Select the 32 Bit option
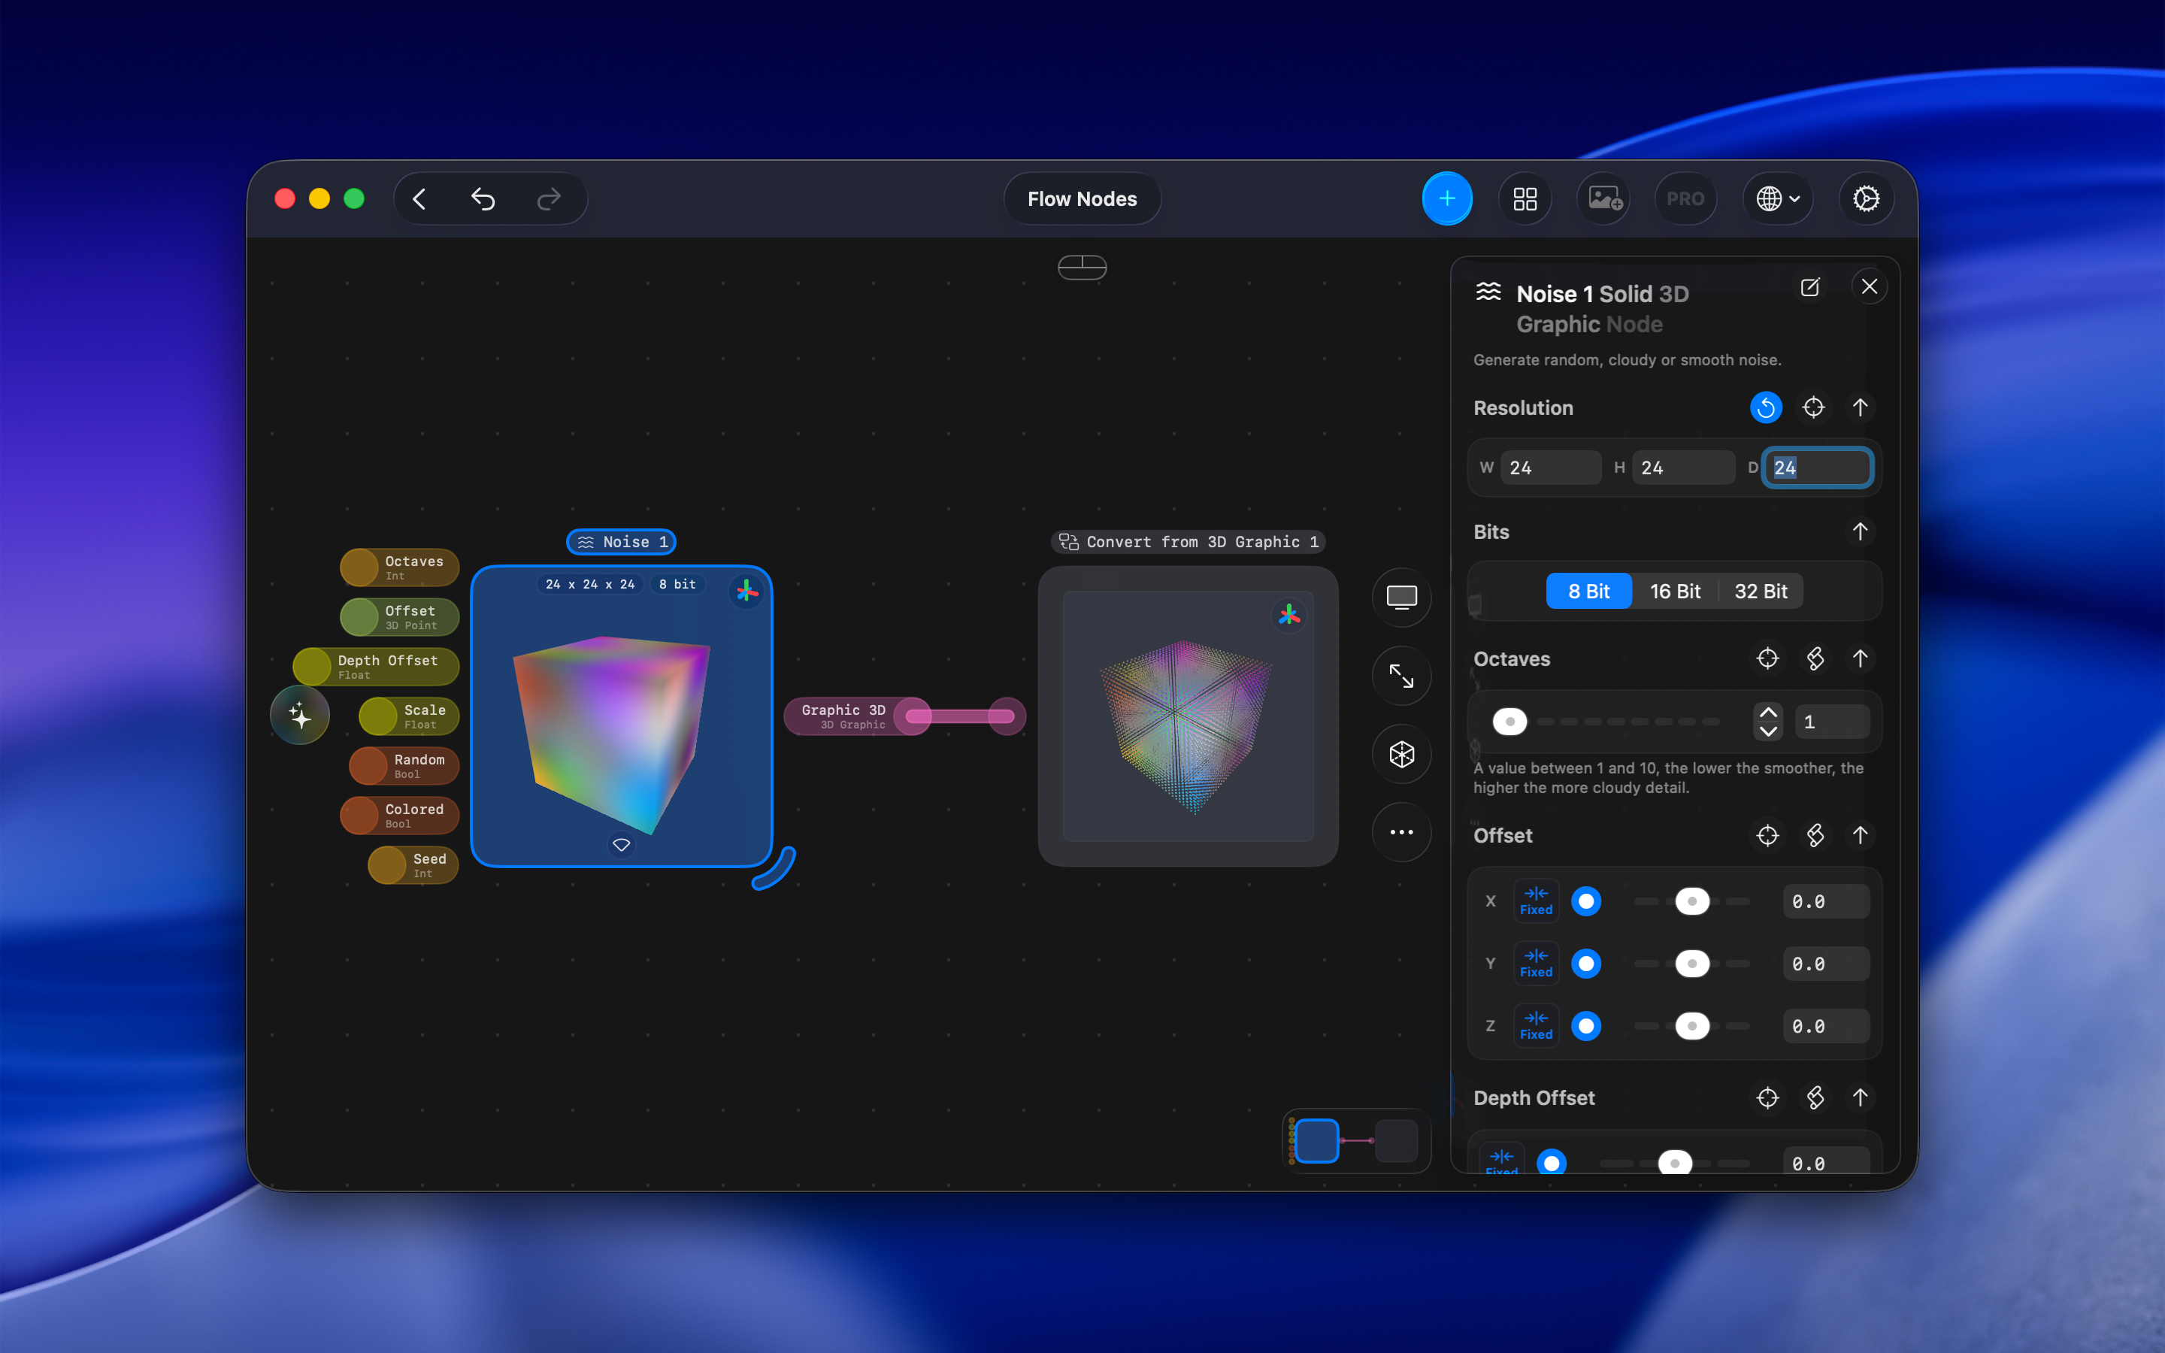 tap(1760, 592)
